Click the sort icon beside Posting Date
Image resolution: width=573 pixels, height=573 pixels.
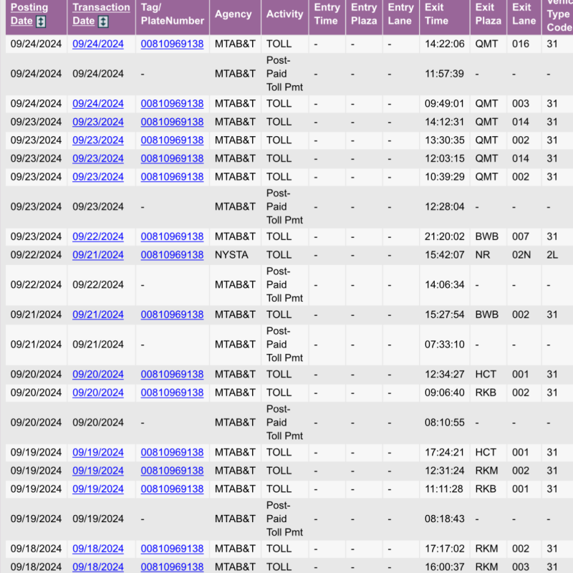click(x=41, y=21)
